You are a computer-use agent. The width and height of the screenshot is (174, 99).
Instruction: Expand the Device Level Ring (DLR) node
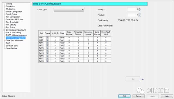pyautogui.click(x=4, y=30)
